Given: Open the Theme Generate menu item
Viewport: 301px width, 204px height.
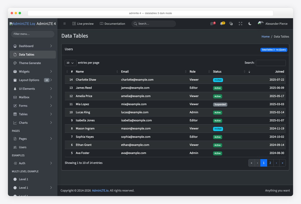Looking at the screenshot, I should pos(33,63).
